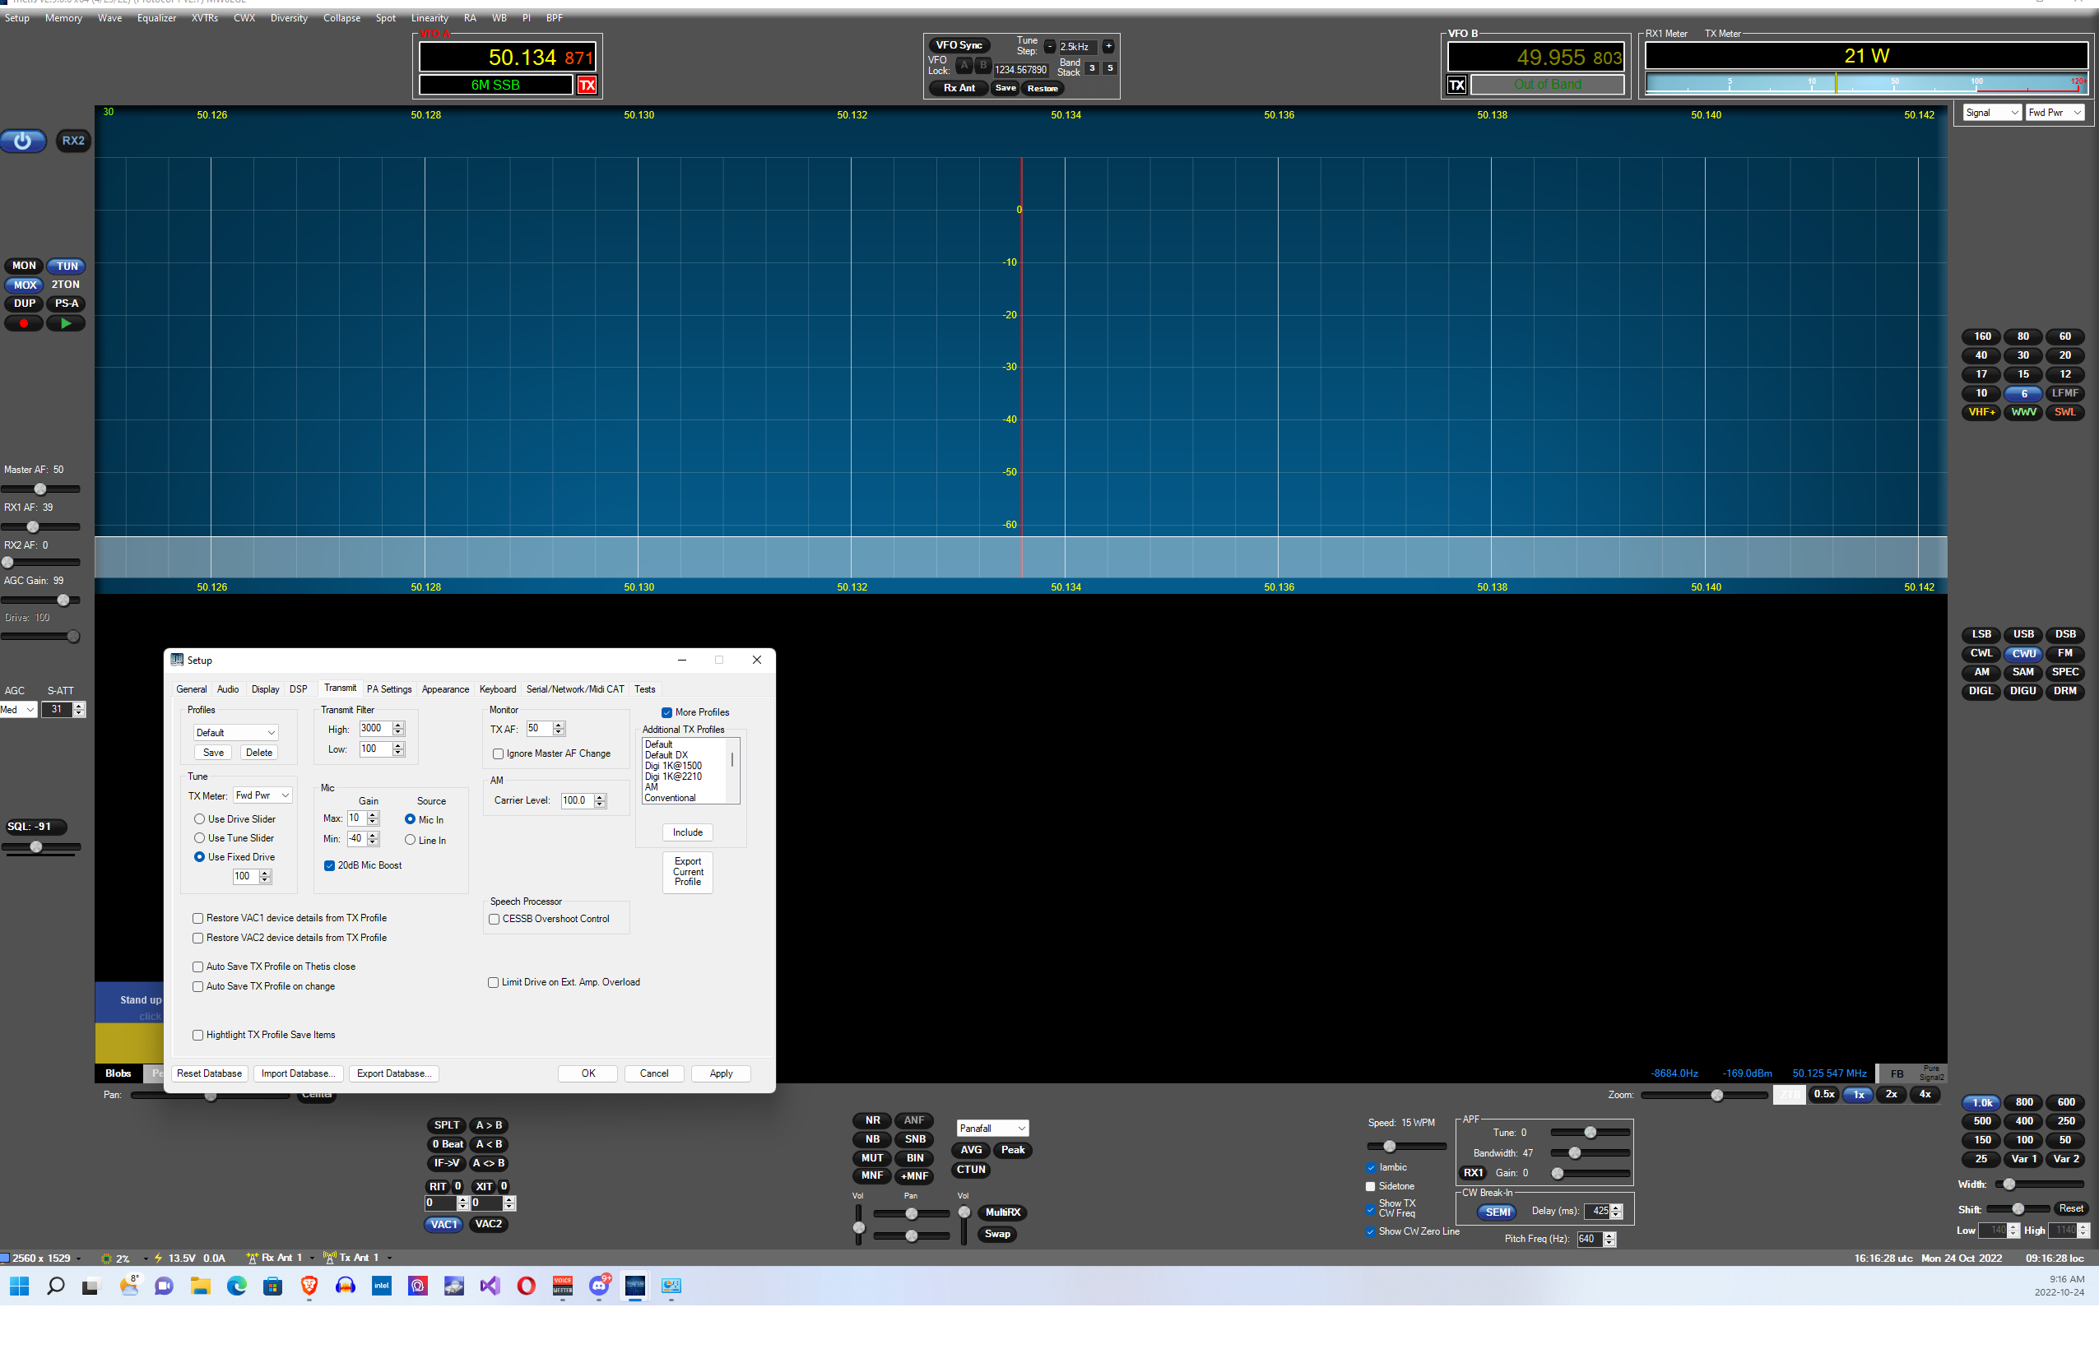Open the TX Profiles Default dropdown
Viewport: 2099px width, 1349px height.
tap(235, 732)
